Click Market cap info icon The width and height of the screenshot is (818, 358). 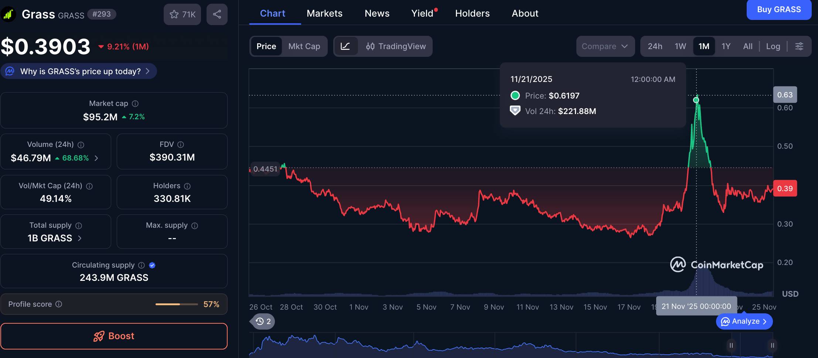click(135, 104)
